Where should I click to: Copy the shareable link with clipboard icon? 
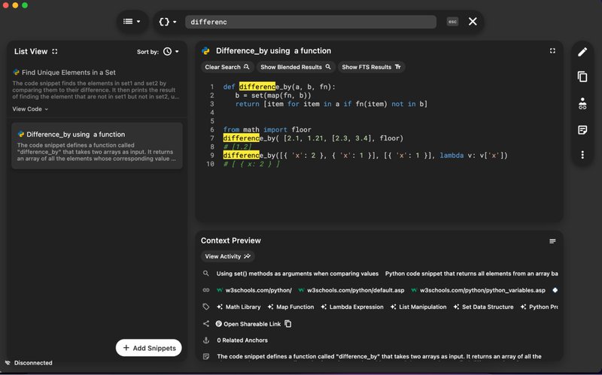coord(287,324)
